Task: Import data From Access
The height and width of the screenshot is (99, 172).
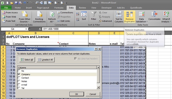Action: [10, 13]
